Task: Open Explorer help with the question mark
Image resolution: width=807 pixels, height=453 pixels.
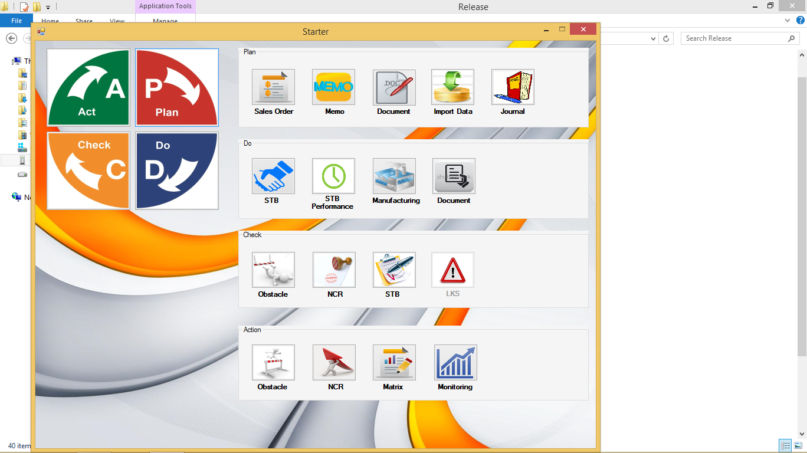Action: [x=801, y=20]
